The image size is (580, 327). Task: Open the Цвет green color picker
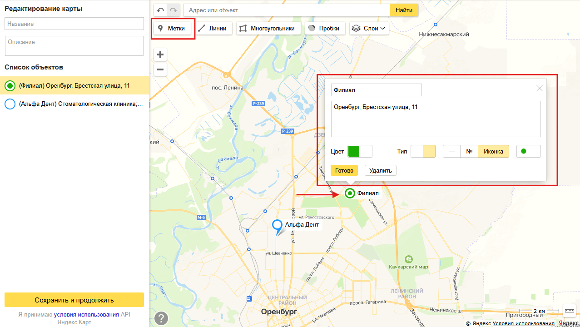coord(360,151)
